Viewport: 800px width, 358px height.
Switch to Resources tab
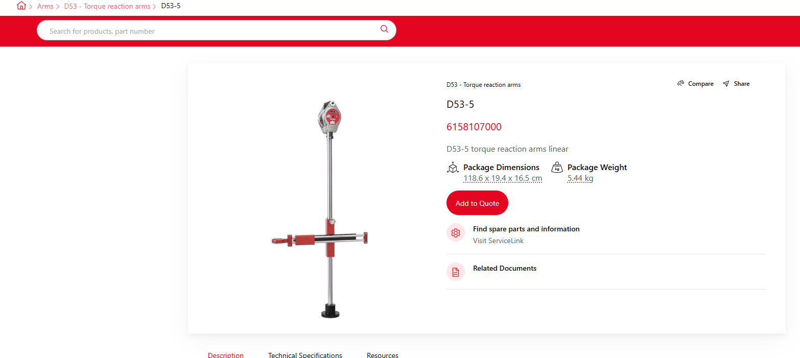(383, 355)
